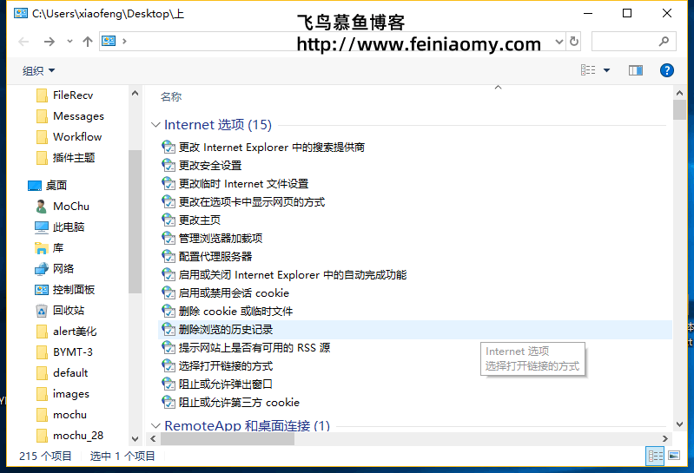
Task: Select 桌面 in the navigation pane
Action: 48,185
